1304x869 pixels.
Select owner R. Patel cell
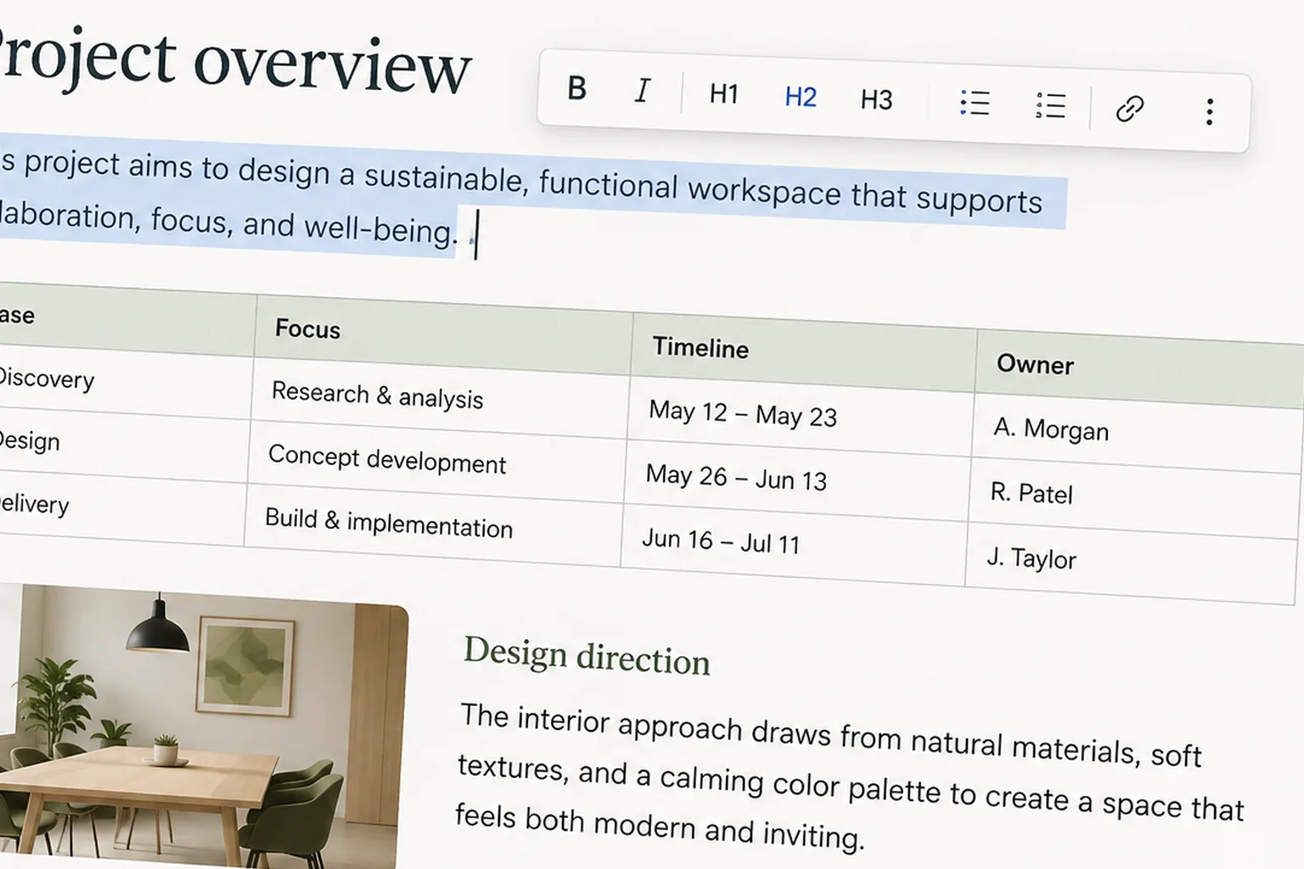(x=1133, y=497)
